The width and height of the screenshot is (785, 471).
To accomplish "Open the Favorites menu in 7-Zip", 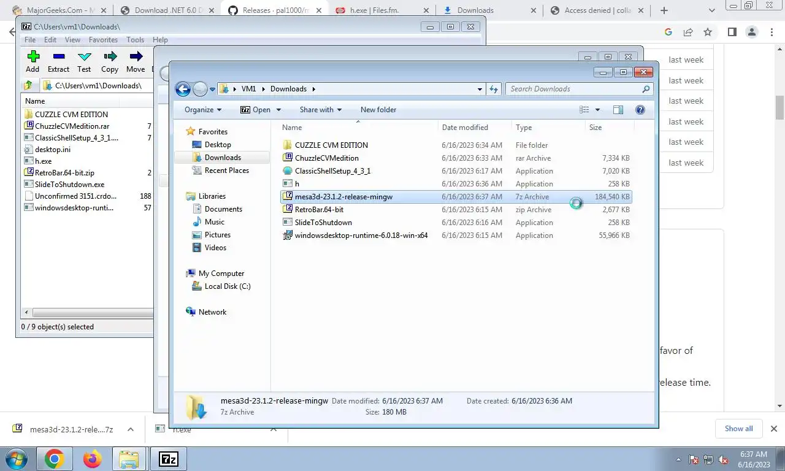I will [x=103, y=40].
